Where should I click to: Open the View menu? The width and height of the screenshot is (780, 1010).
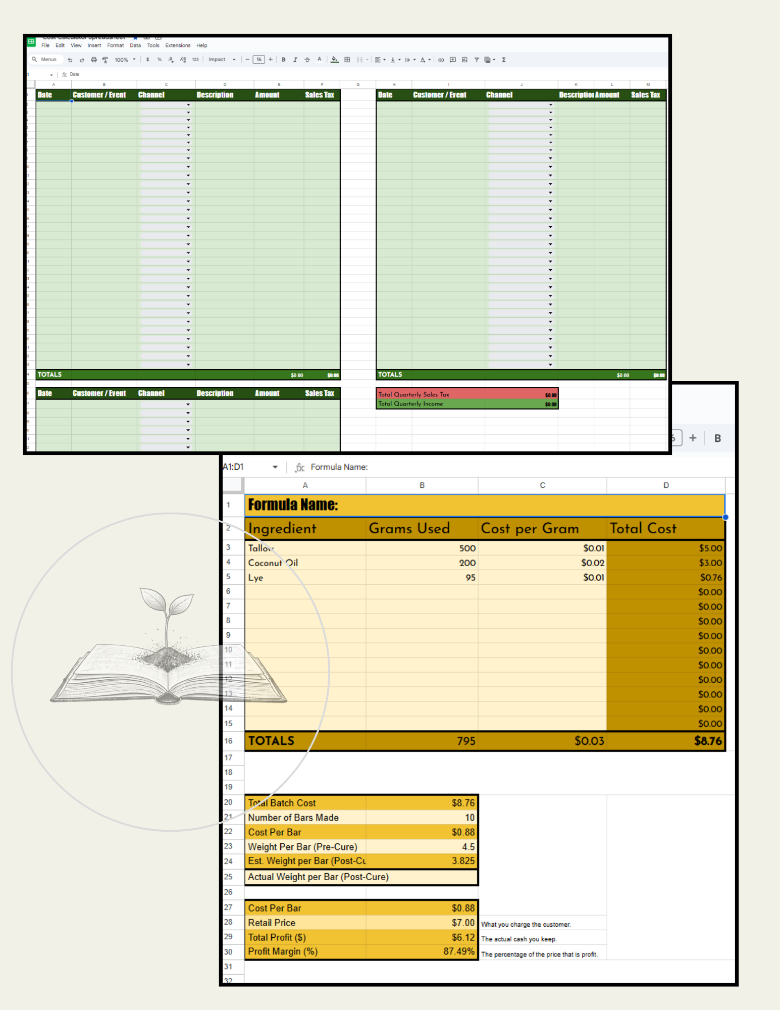(76, 45)
